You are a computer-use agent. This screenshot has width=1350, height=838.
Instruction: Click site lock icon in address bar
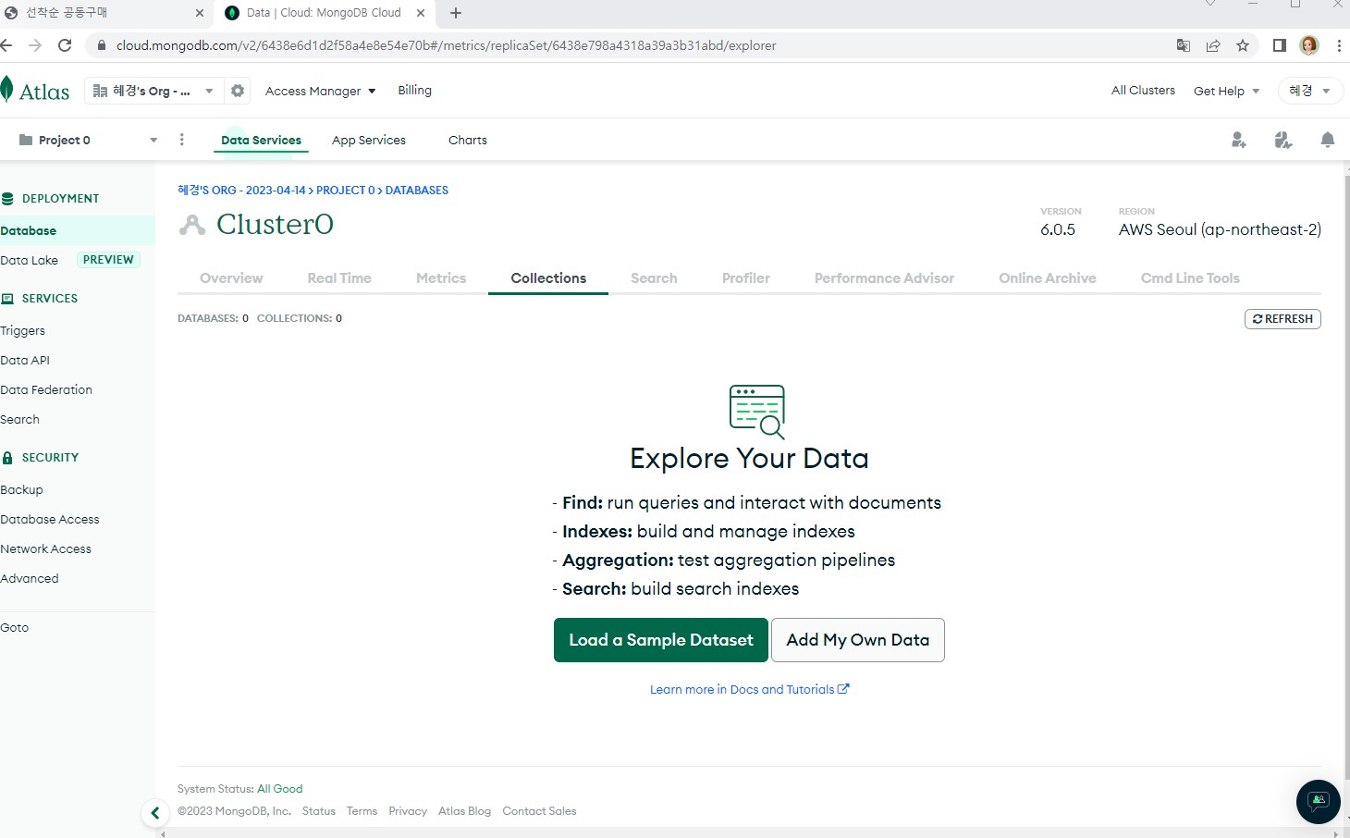click(102, 45)
